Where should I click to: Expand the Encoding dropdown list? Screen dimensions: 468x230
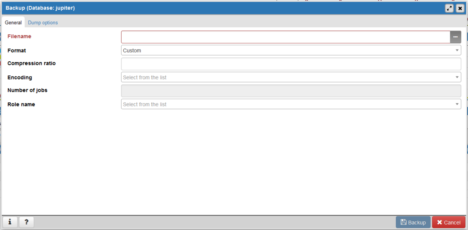tap(291, 77)
